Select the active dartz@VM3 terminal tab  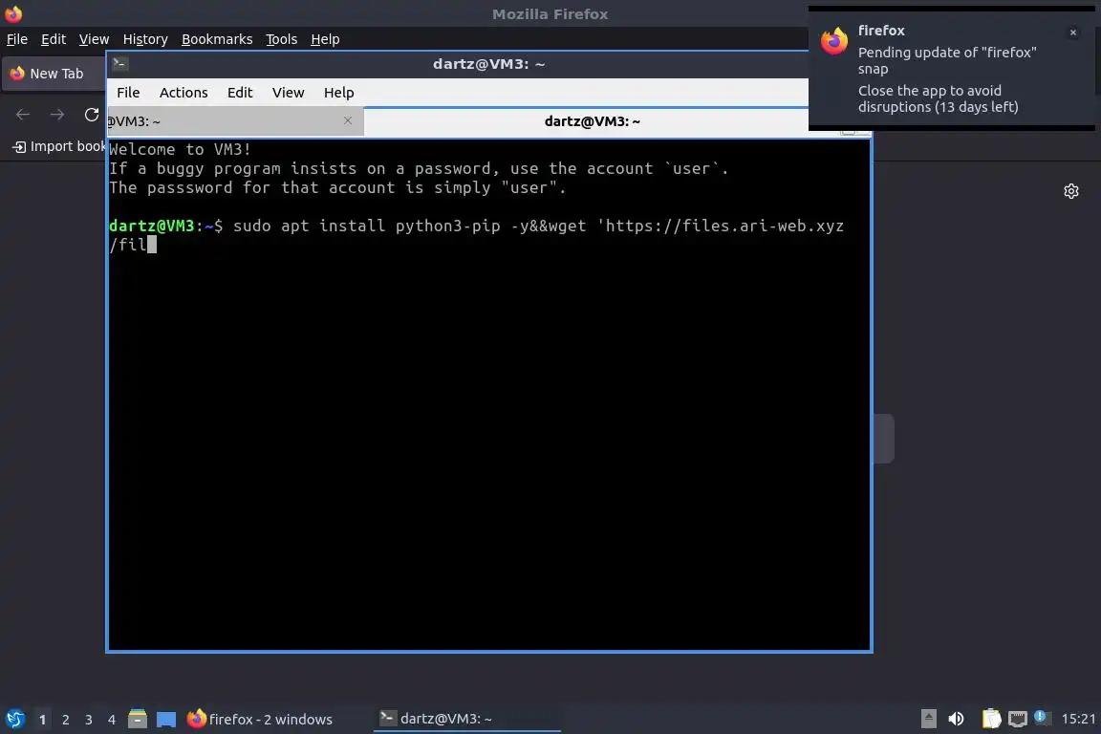[x=592, y=121]
